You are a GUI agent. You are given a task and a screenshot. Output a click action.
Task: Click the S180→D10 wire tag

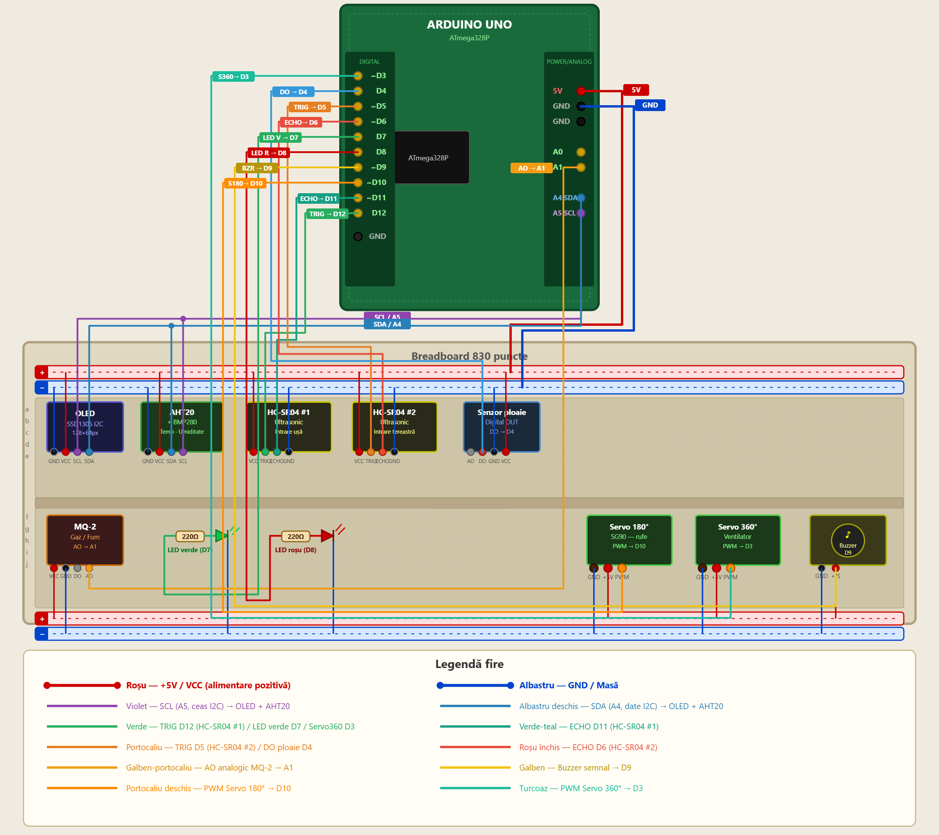pos(245,183)
